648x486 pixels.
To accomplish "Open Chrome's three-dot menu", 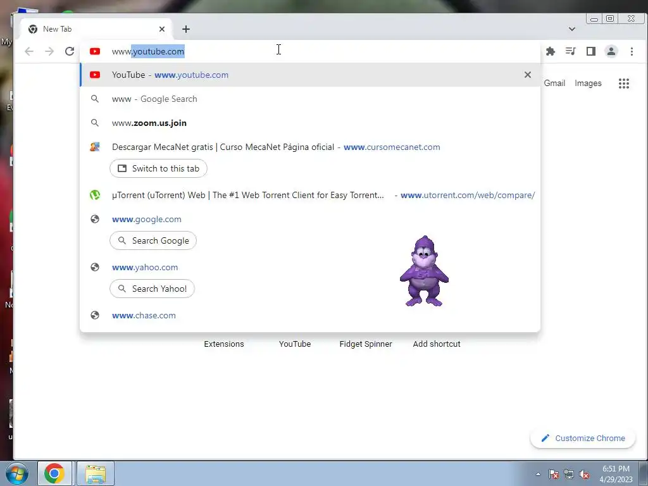I will pyautogui.click(x=632, y=51).
